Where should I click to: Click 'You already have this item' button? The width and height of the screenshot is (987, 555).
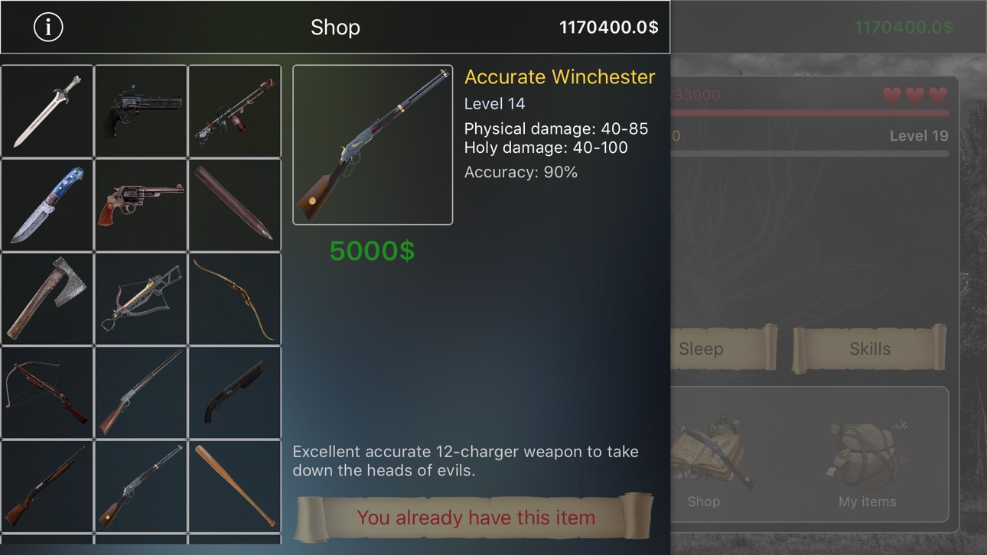click(475, 518)
